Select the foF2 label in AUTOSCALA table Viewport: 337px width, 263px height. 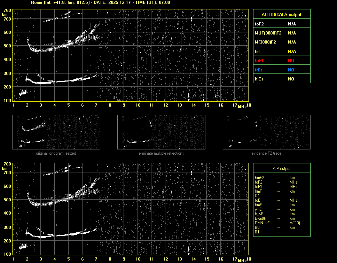point(260,24)
